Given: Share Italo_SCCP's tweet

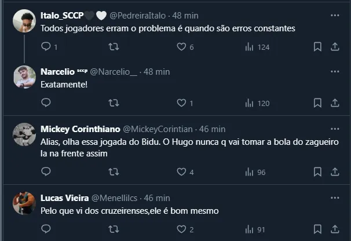Looking at the screenshot, I should (335, 47).
